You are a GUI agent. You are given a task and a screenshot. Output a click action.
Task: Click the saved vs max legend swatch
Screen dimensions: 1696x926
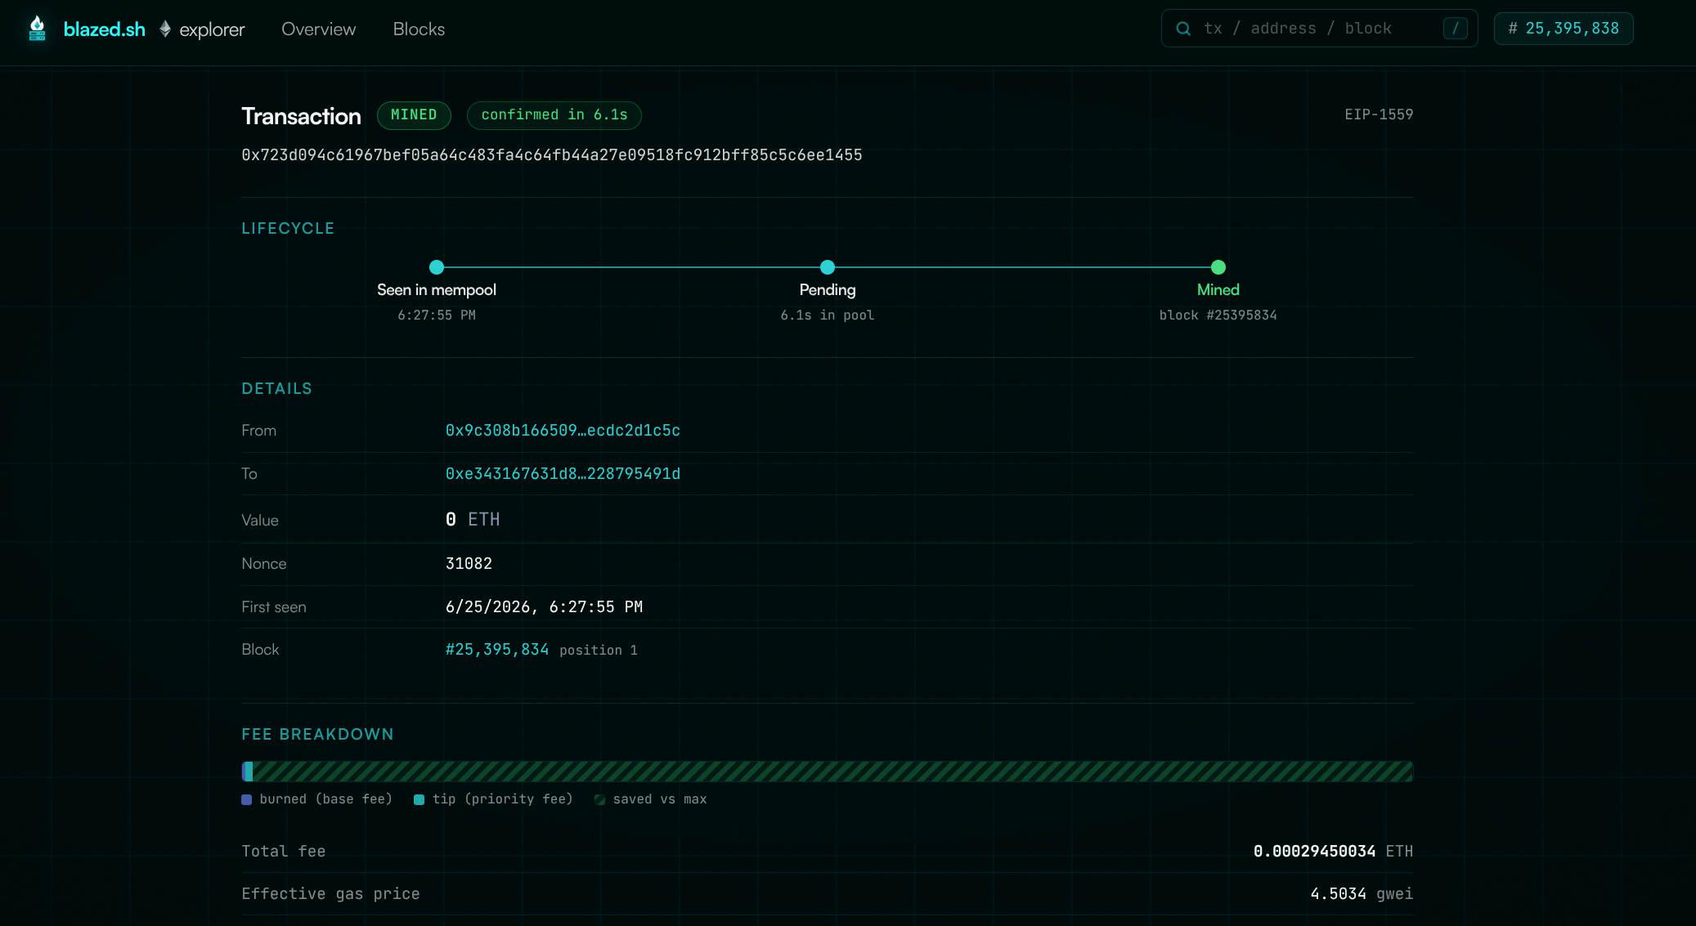[x=599, y=799]
